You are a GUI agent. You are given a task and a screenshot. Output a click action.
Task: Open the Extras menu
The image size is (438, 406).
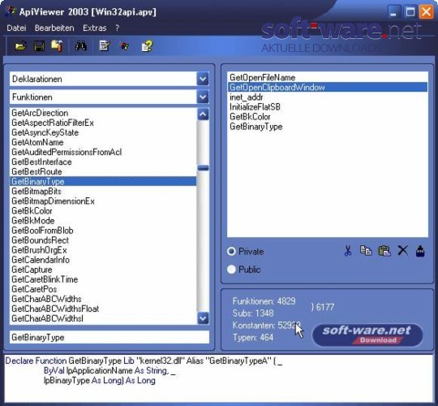(x=95, y=28)
